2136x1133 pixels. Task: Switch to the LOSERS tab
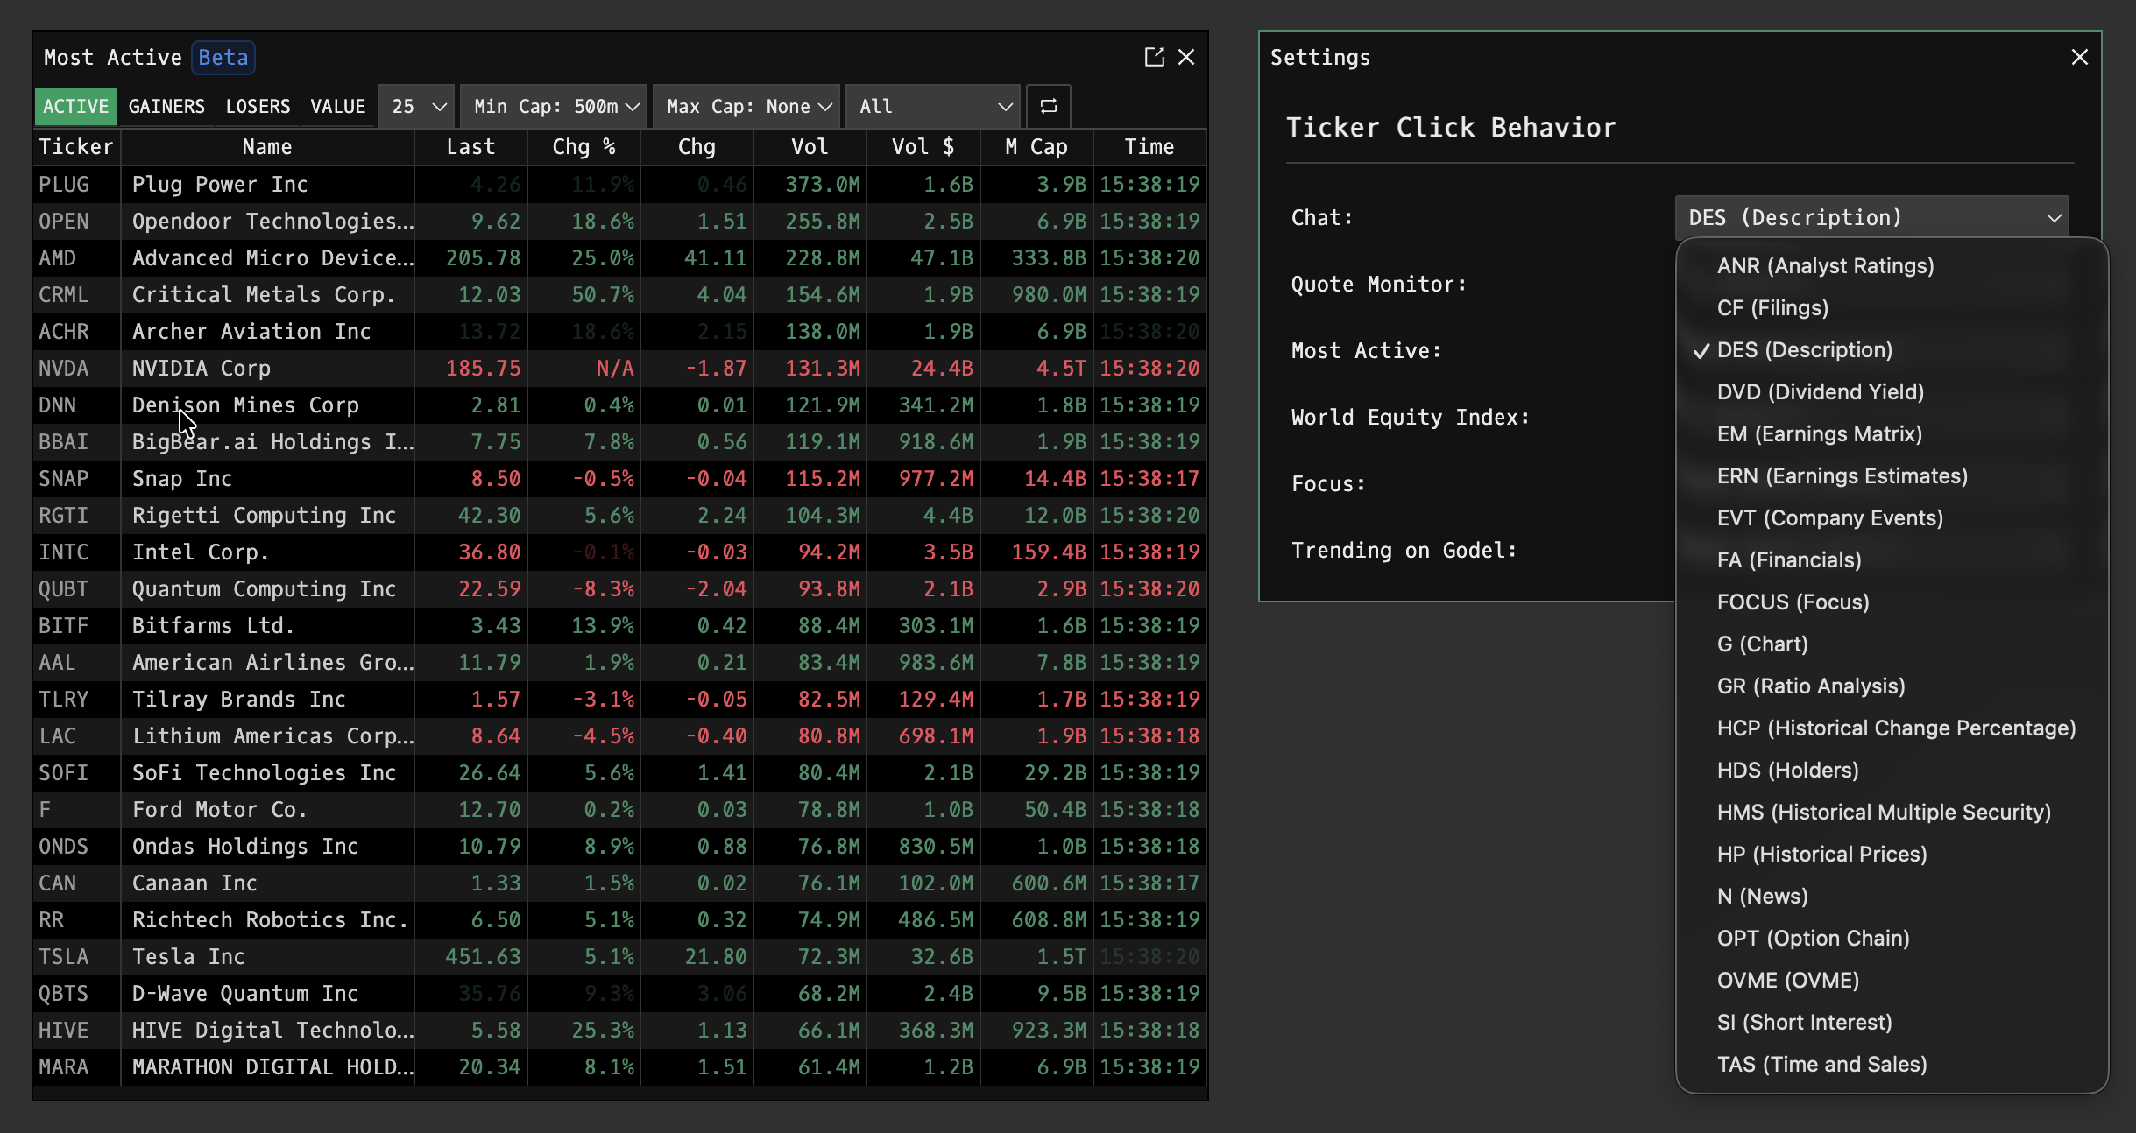pyautogui.click(x=258, y=106)
